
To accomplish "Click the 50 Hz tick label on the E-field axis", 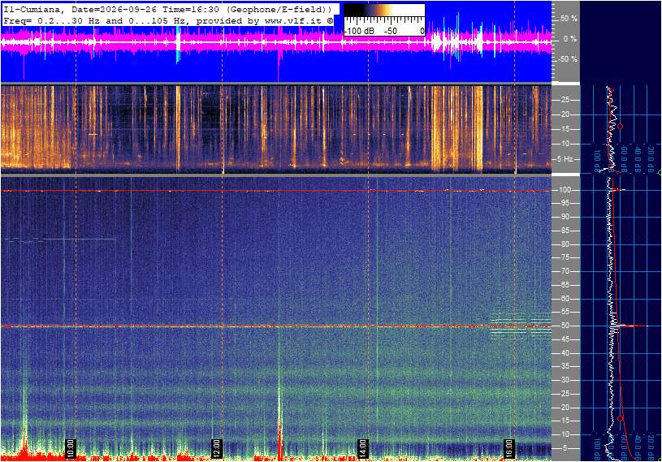I will 565,326.
